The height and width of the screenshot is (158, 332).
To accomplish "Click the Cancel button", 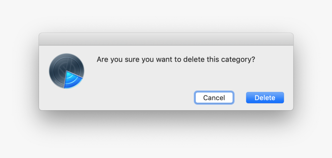I will tap(214, 97).
